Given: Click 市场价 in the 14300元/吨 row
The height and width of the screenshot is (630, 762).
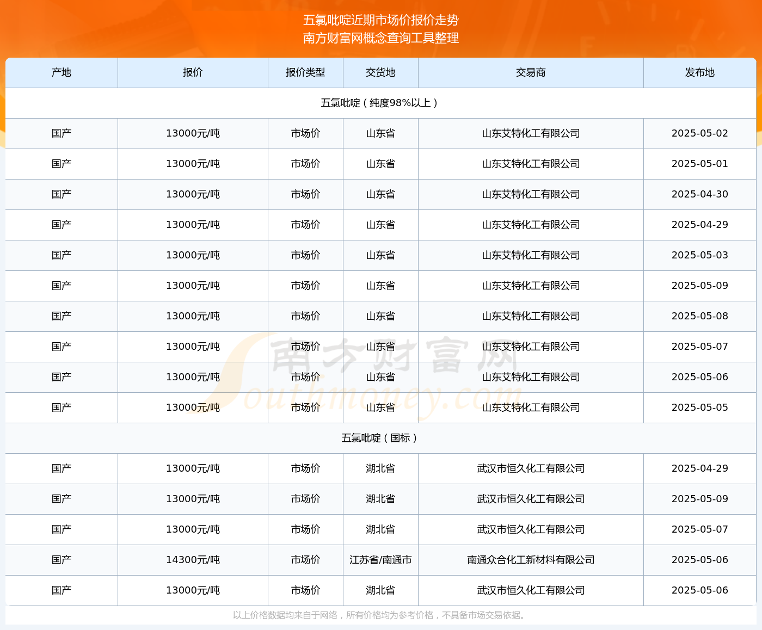Looking at the screenshot, I should 305,560.
